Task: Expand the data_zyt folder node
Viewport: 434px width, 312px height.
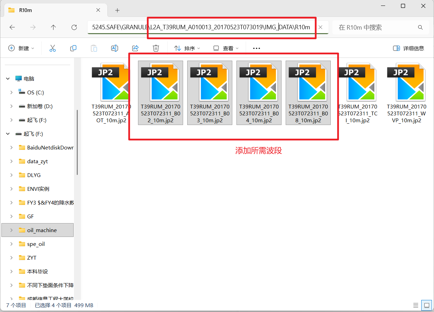Action: (x=12, y=161)
